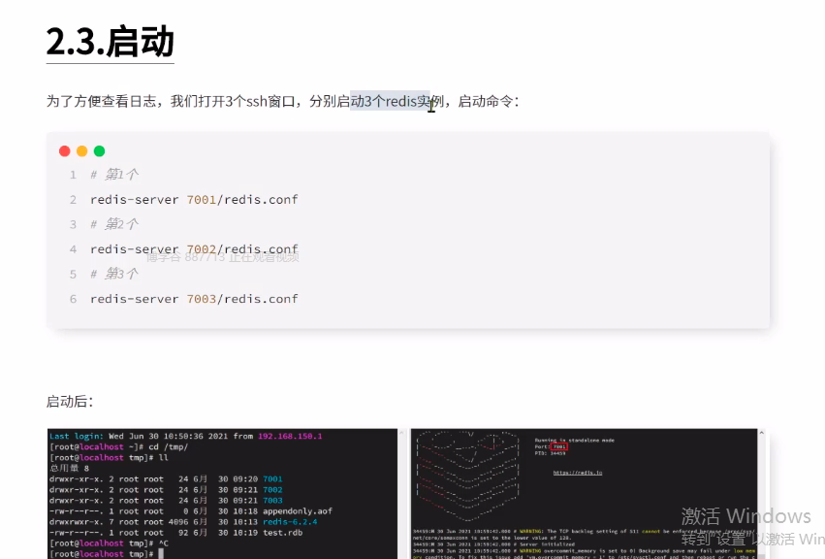Click the "cd /tmp/" command in terminal

click(169, 446)
